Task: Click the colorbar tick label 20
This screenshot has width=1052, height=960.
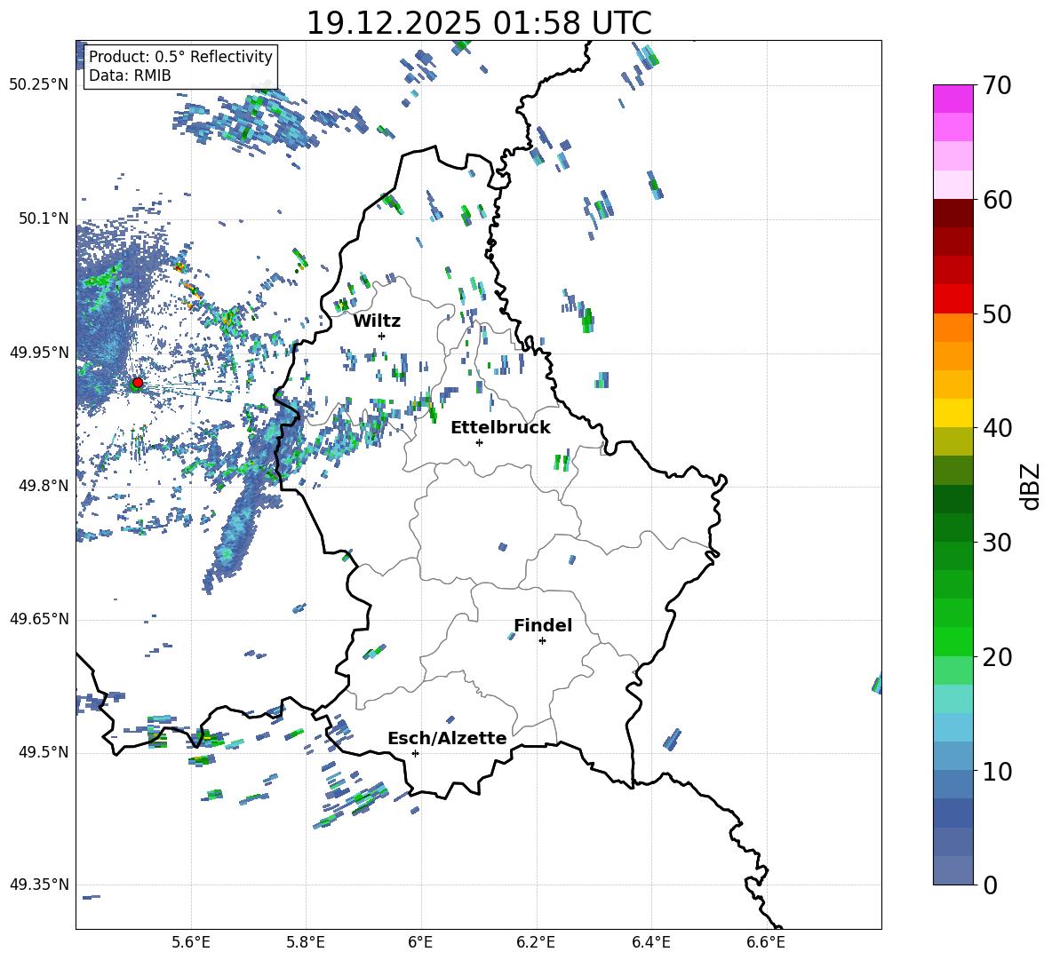Action: tap(998, 657)
